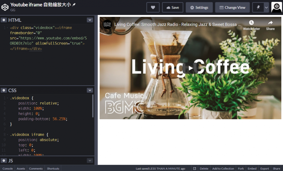Click Share in footer bar
This screenshot has height=171, width=283.
[x=276, y=169]
